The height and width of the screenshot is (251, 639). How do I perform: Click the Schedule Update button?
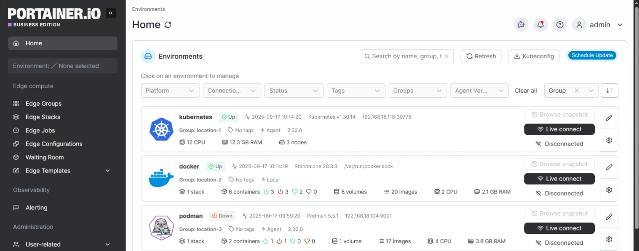tap(592, 55)
